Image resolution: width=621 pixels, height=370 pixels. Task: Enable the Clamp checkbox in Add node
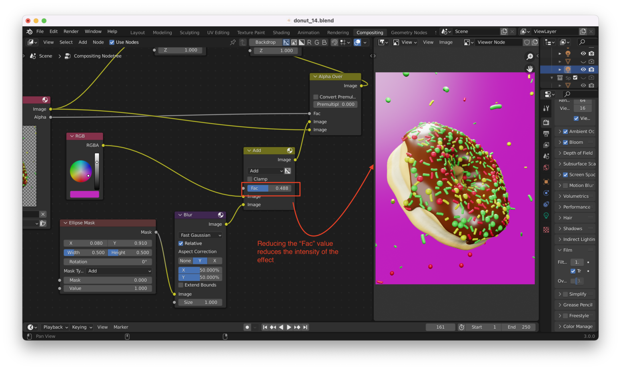tap(250, 179)
